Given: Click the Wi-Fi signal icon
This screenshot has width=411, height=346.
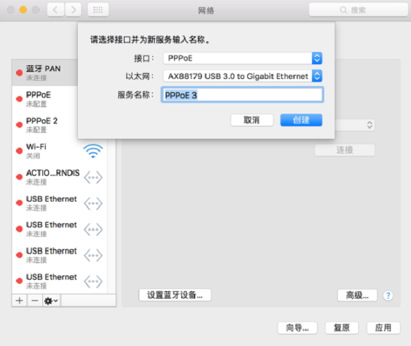Looking at the screenshot, I should coord(93,151).
